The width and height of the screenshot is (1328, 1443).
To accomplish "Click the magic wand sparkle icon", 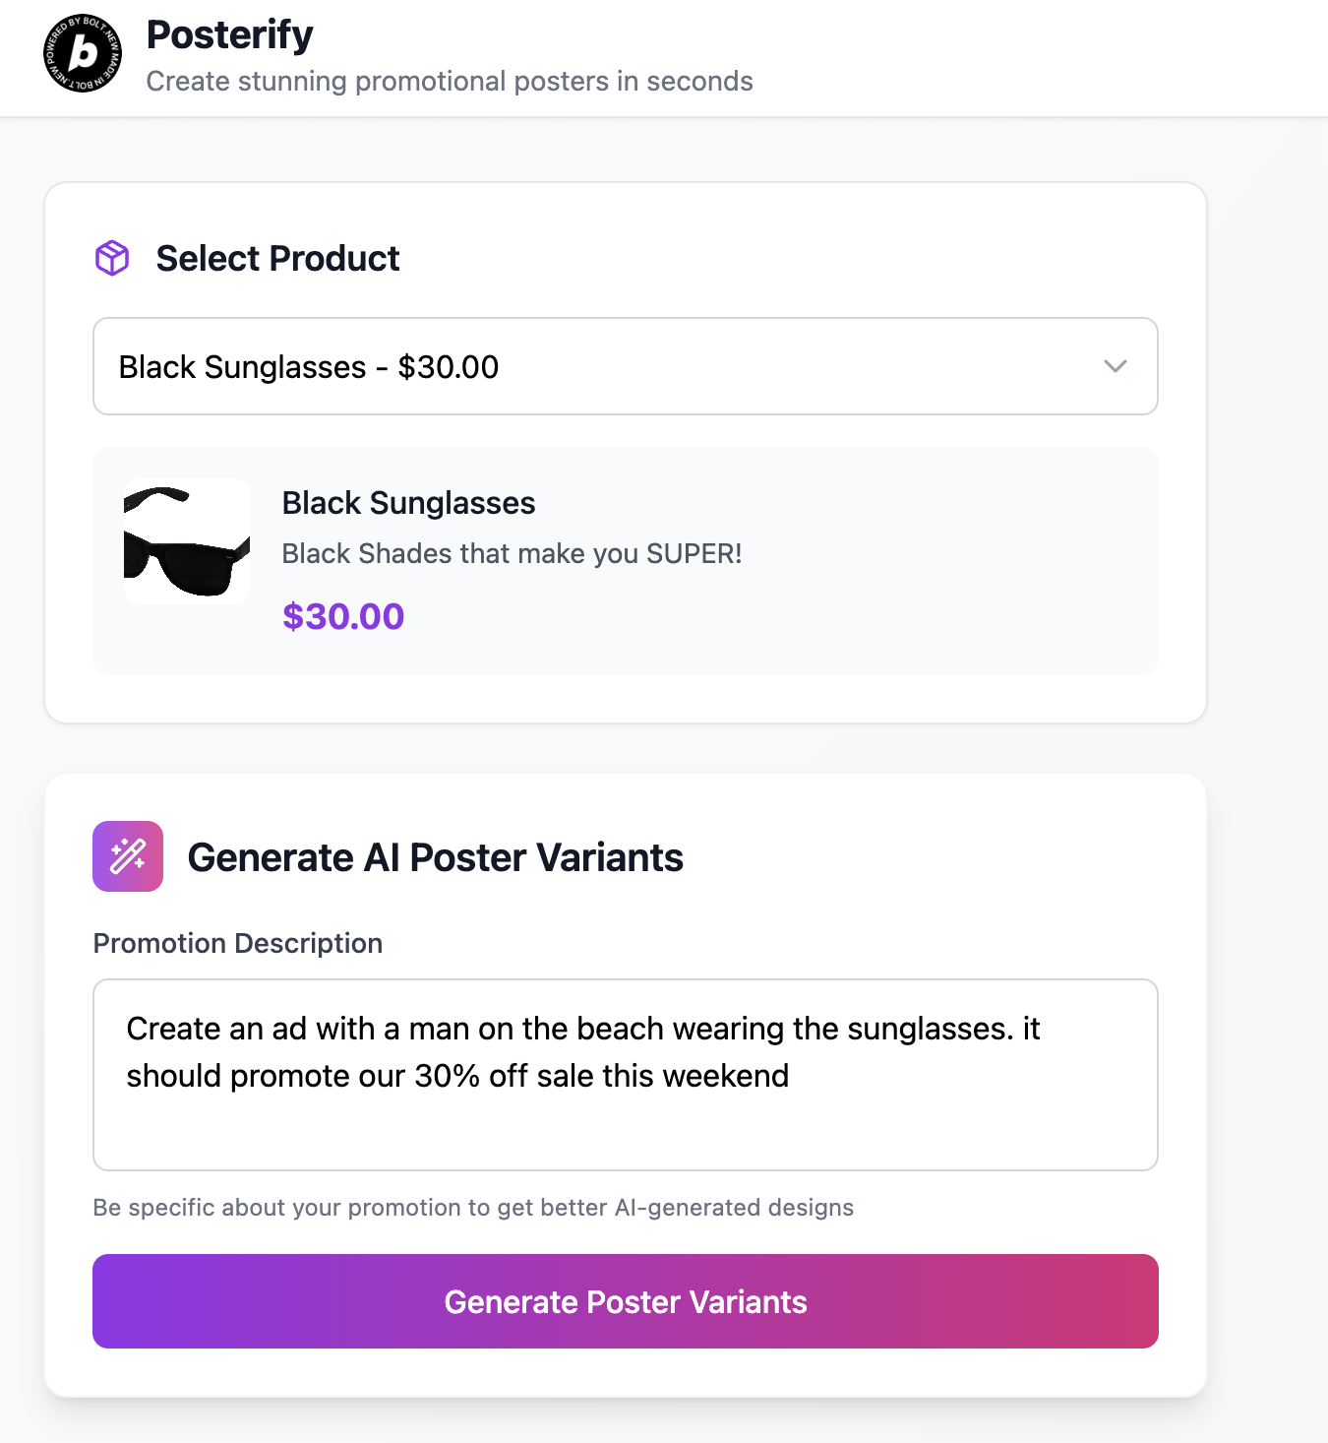I will click(128, 856).
